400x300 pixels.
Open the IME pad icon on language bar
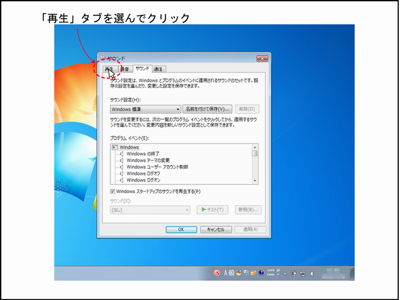(x=239, y=273)
